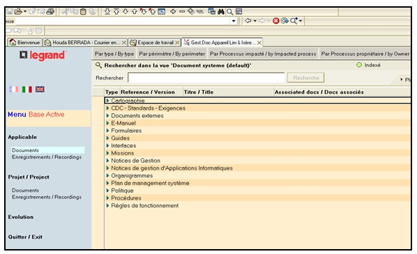This screenshot has height=254, width=417.
Task: Click the Recherche button
Action: pos(306,77)
